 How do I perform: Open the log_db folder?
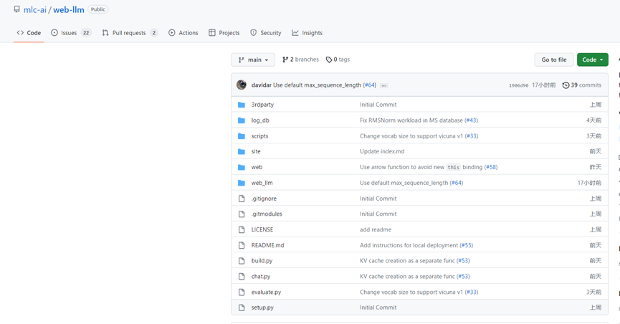(260, 120)
